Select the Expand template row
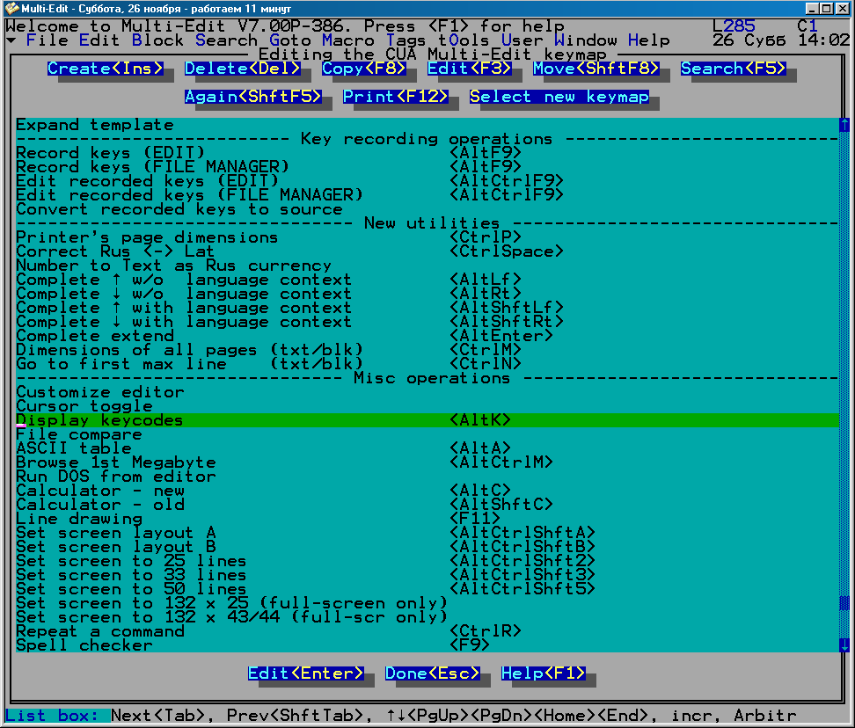Viewport: 855px width, 728px height. (x=427, y=125)
